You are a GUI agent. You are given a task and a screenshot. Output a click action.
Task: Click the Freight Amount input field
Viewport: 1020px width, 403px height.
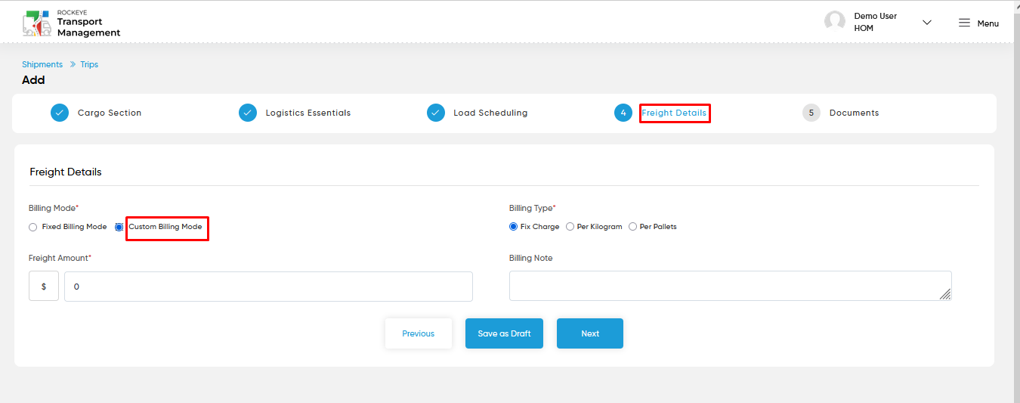click(x=268, y=287)
